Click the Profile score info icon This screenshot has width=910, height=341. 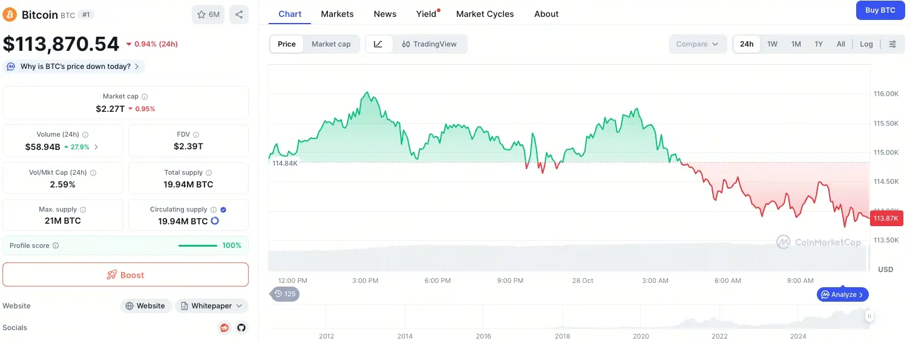pos(56,246)
